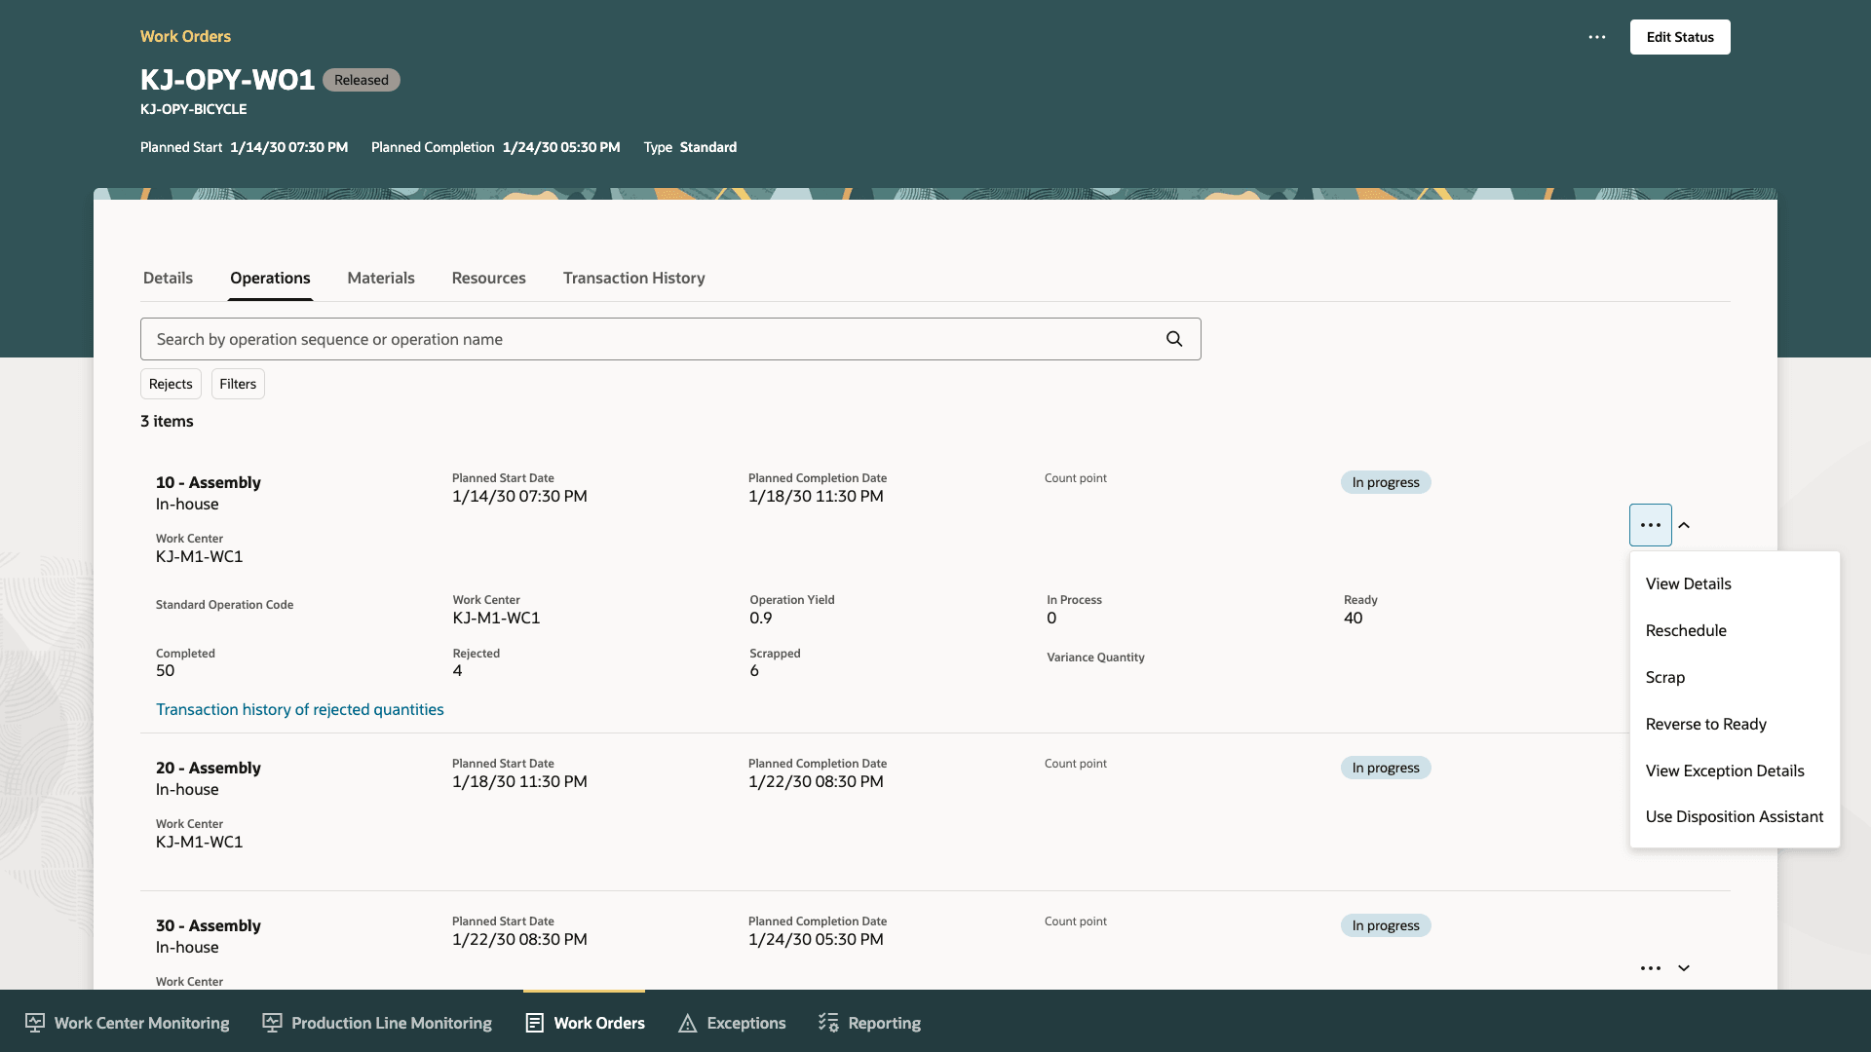
Task: Open the page-level ellipsis actions menu
Action: tap(1596, 37)
